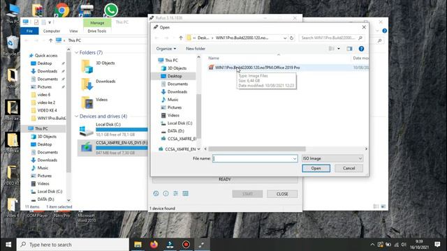447x251 pixels.
Task: Select video ke 2 in Explorer sidebar
Action: coord(46,102)
